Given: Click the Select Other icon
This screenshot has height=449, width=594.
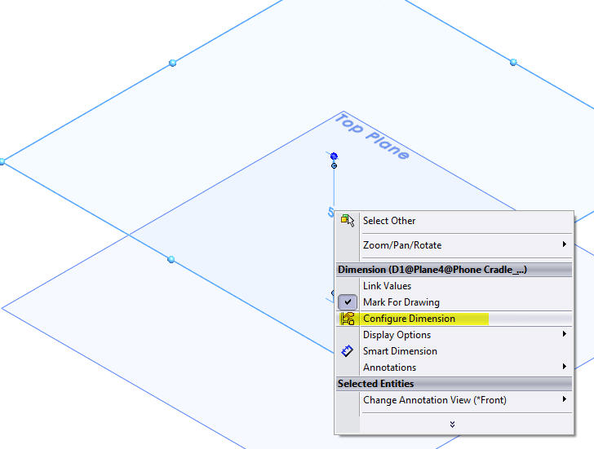Looking at the screenshot, I should click(x=348, y=221).
